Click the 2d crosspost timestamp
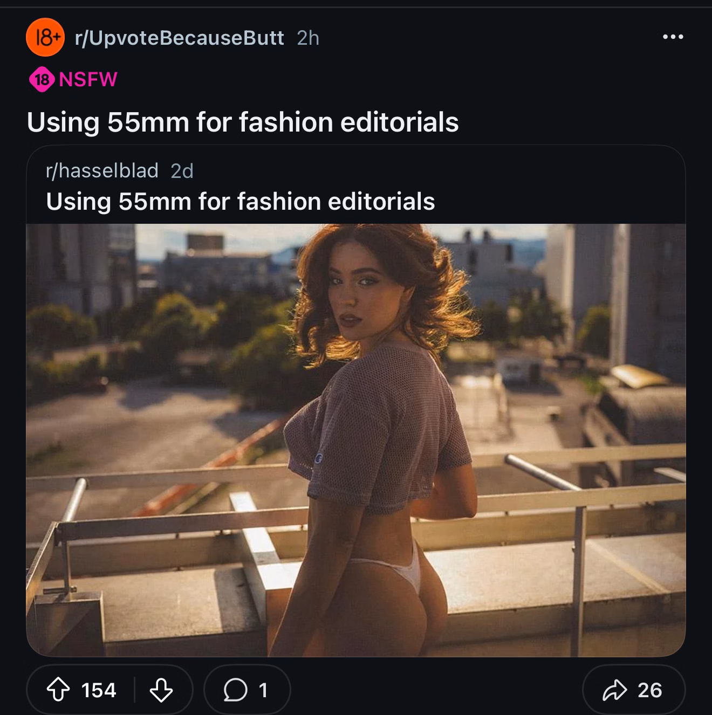This screenshot has width=712, height=715. pyautogui.click(x=182, y=171)
